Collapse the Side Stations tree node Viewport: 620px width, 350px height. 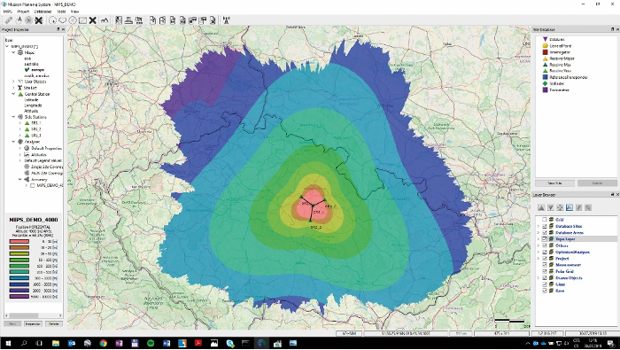point(13,117)
